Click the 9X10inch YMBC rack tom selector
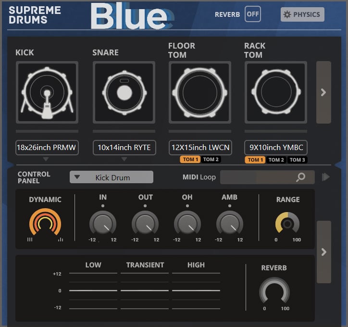The width and height of the screenshot is (348, 327). [x=275, y=148]
